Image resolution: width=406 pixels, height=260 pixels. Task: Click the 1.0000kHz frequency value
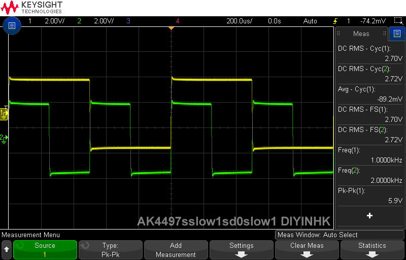pyautogui.click(x=387, y=160)
